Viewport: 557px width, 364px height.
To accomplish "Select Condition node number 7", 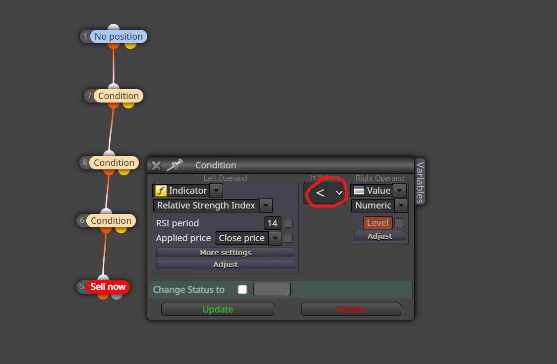I will coord(119,96).
